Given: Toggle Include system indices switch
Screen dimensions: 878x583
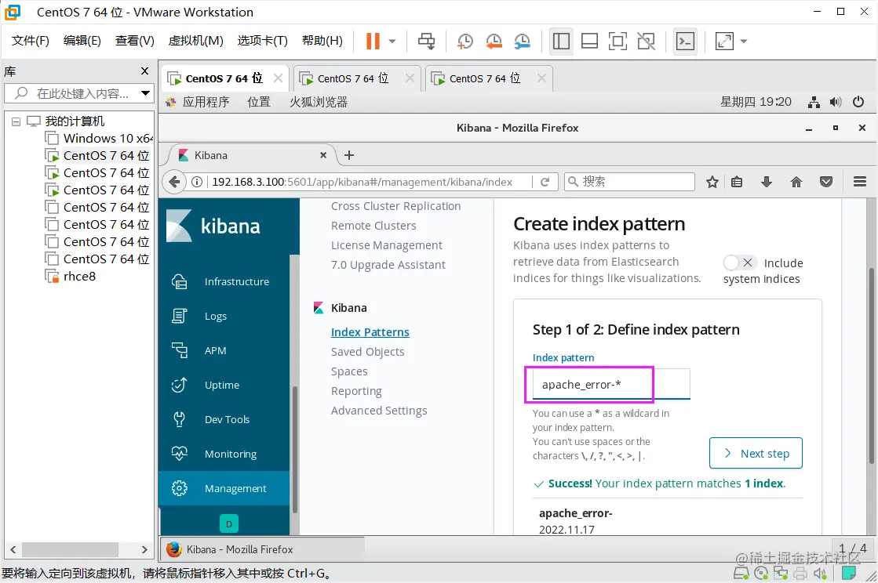Looking at the screenshot, I should click(740, 263).
